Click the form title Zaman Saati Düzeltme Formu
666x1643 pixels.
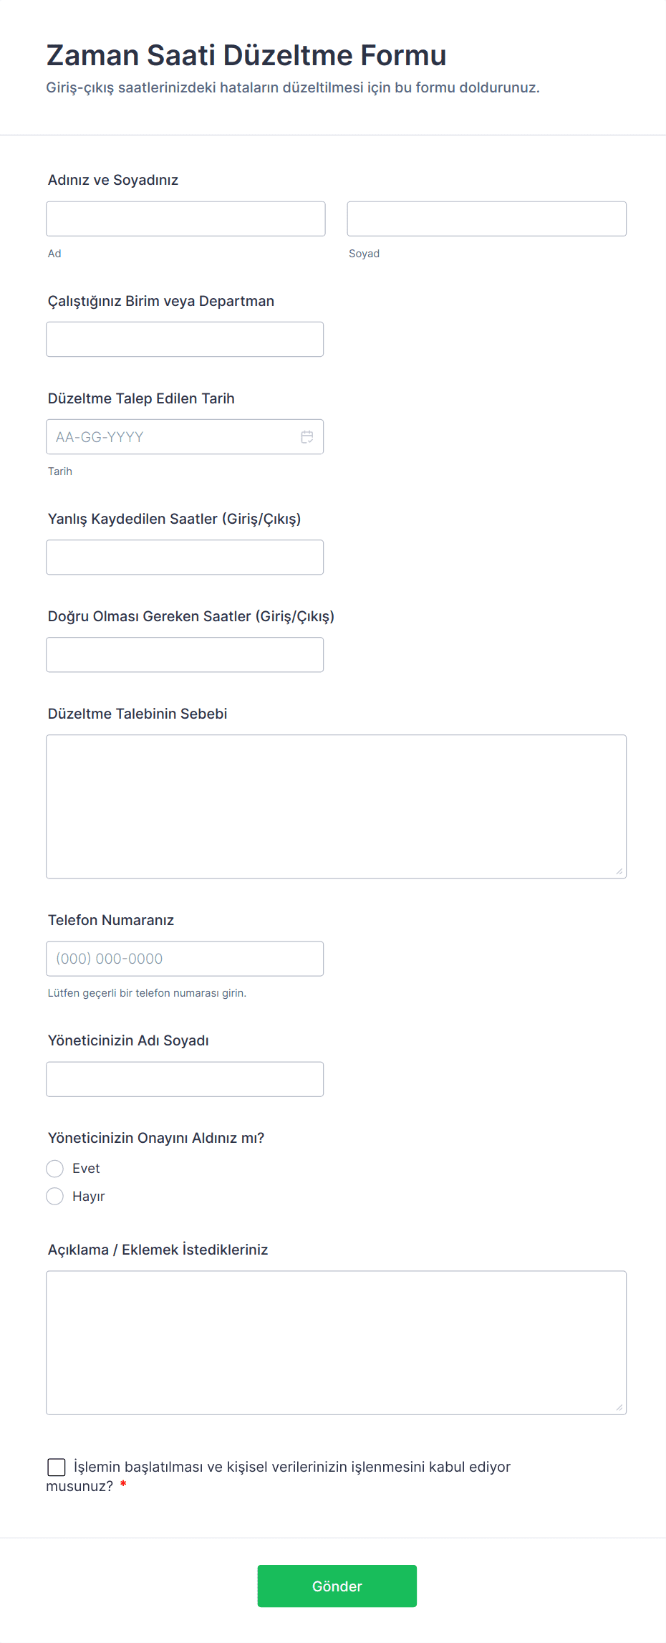coord(247,54)
